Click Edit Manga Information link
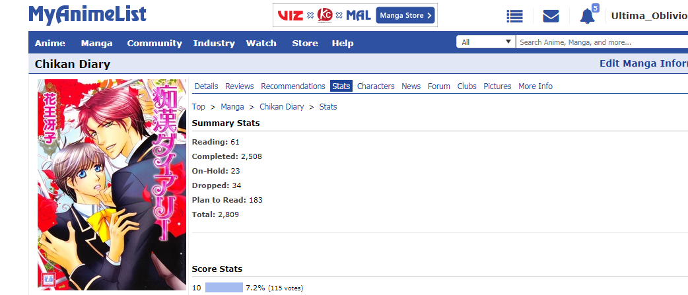This screenshot has width=688, height=295. 644,63
